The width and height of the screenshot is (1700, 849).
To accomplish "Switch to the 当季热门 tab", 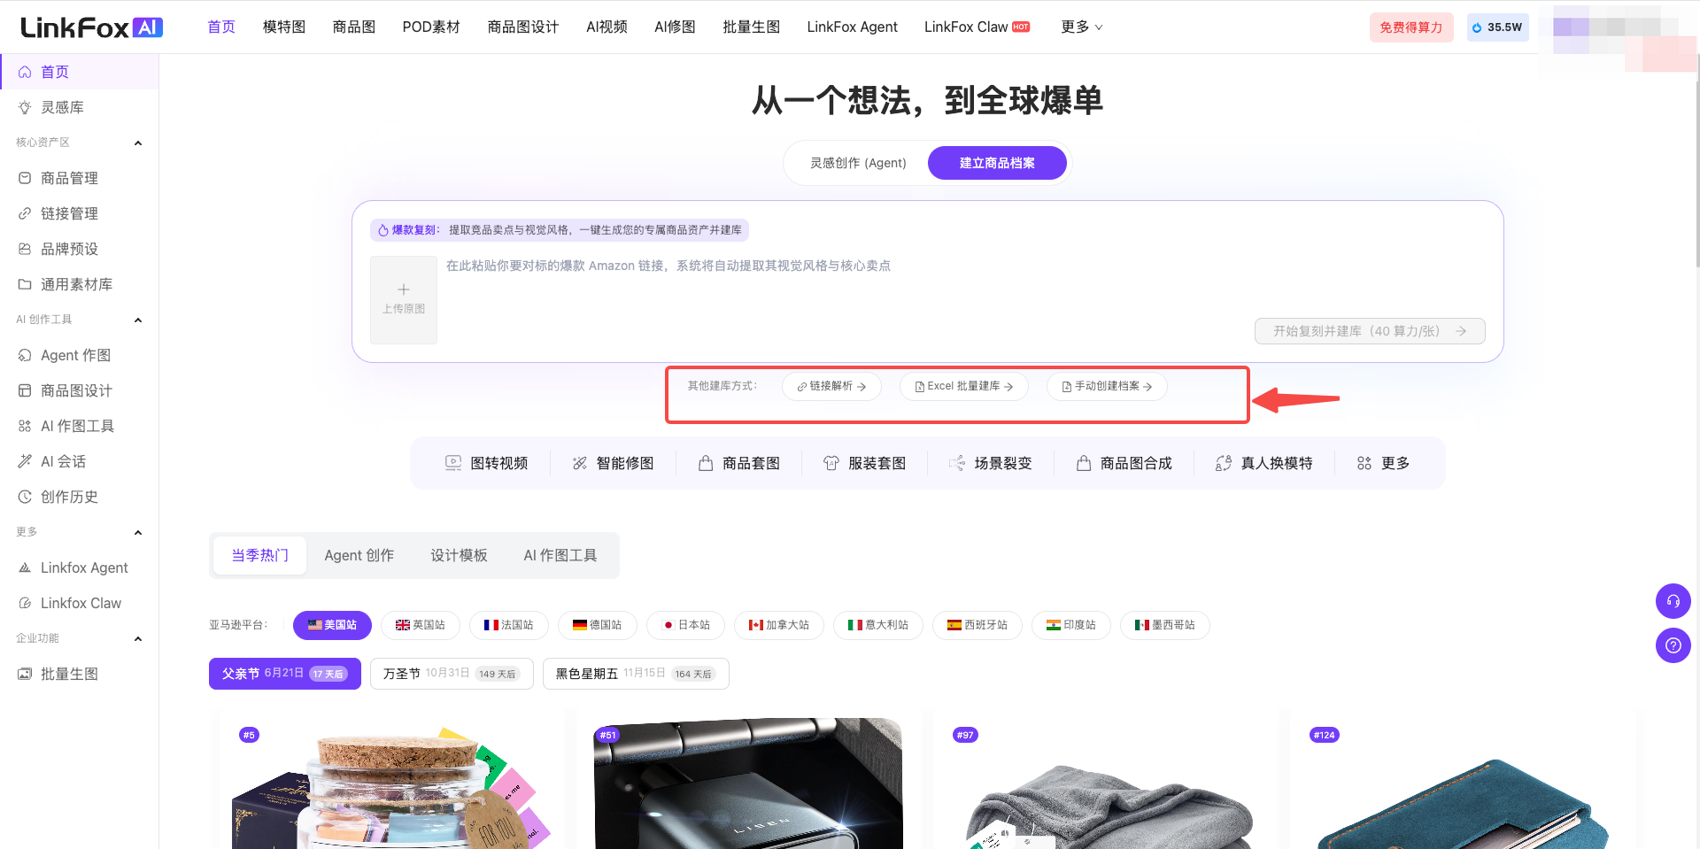I will coord(260,555).
